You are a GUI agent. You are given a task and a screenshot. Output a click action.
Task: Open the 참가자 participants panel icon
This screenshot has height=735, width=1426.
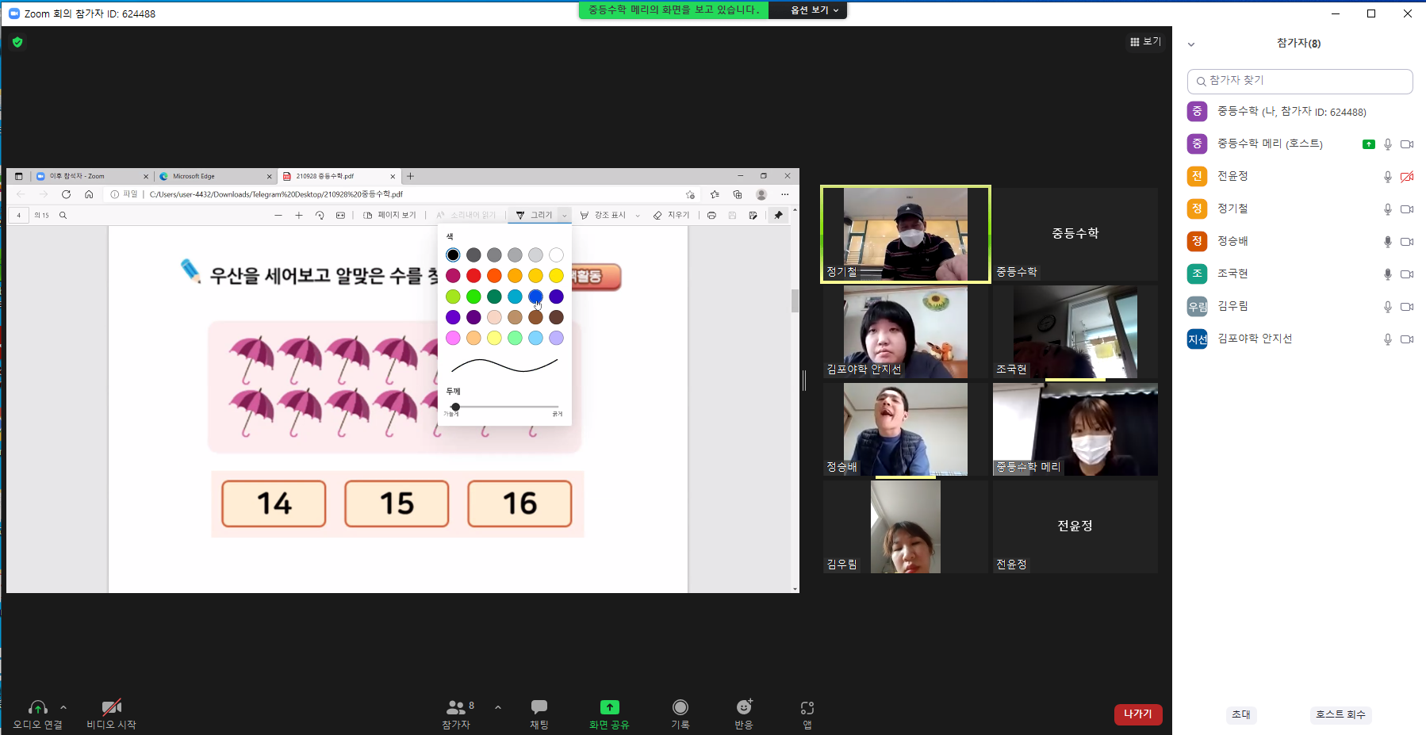click(x=456, y=706)
